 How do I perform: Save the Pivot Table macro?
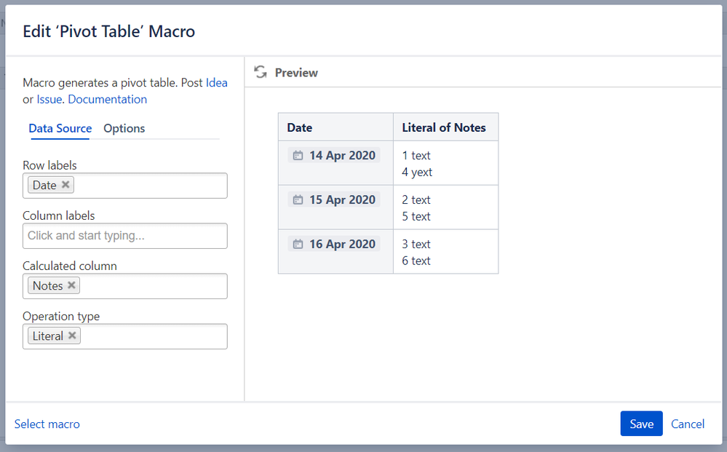[x=641, y=424]
